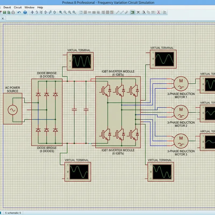Click the Save Design toolbar icon
The width and height of the screenshot is (215, 215).
[x=5, y=12]
